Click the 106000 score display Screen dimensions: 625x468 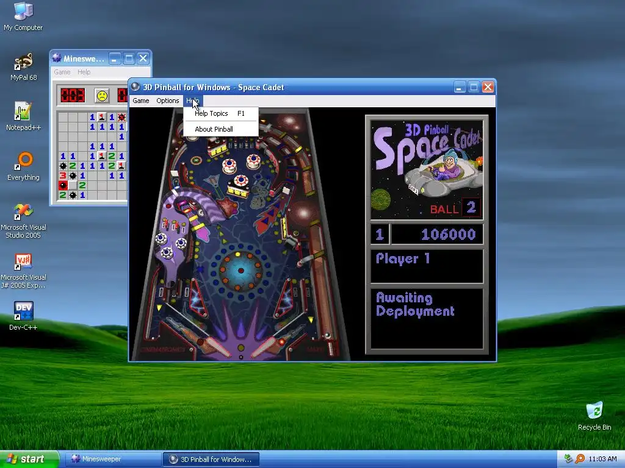[438, 234]
